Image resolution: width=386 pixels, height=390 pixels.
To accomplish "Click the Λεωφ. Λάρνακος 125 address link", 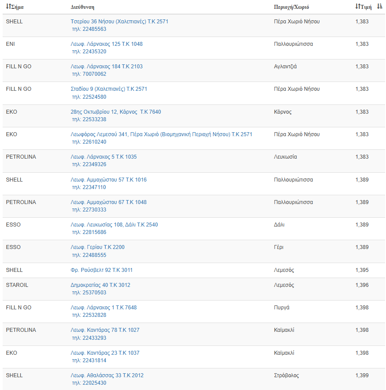I will 107,44.
